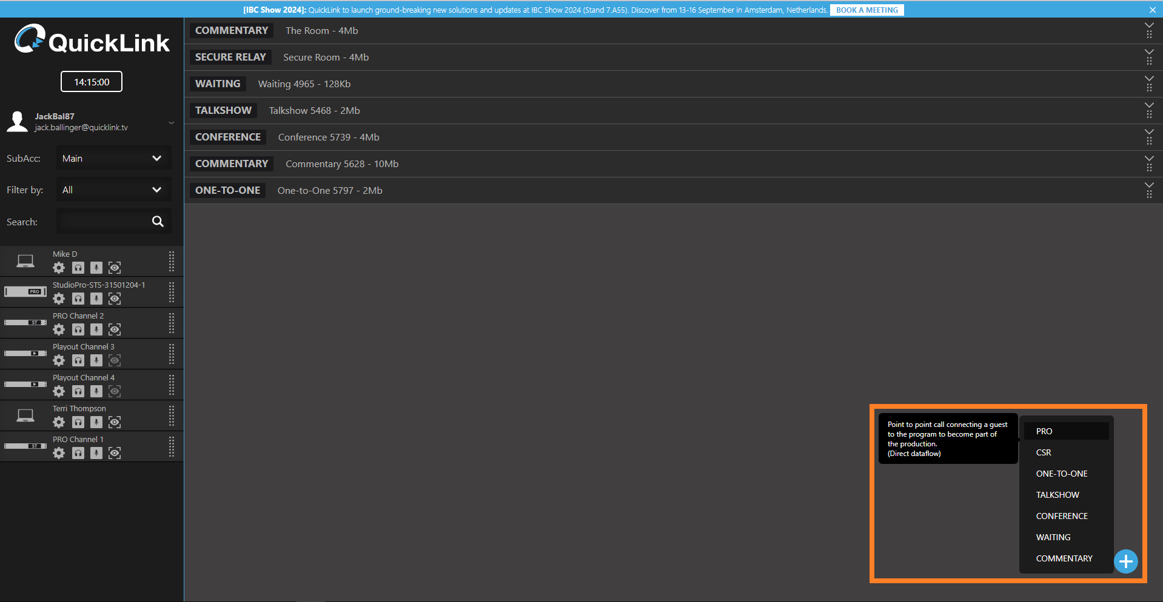Toggle preview eye icon for PRO Channel 1
The height and width of the screenshot is (602, 1163).
pos(115,453)
